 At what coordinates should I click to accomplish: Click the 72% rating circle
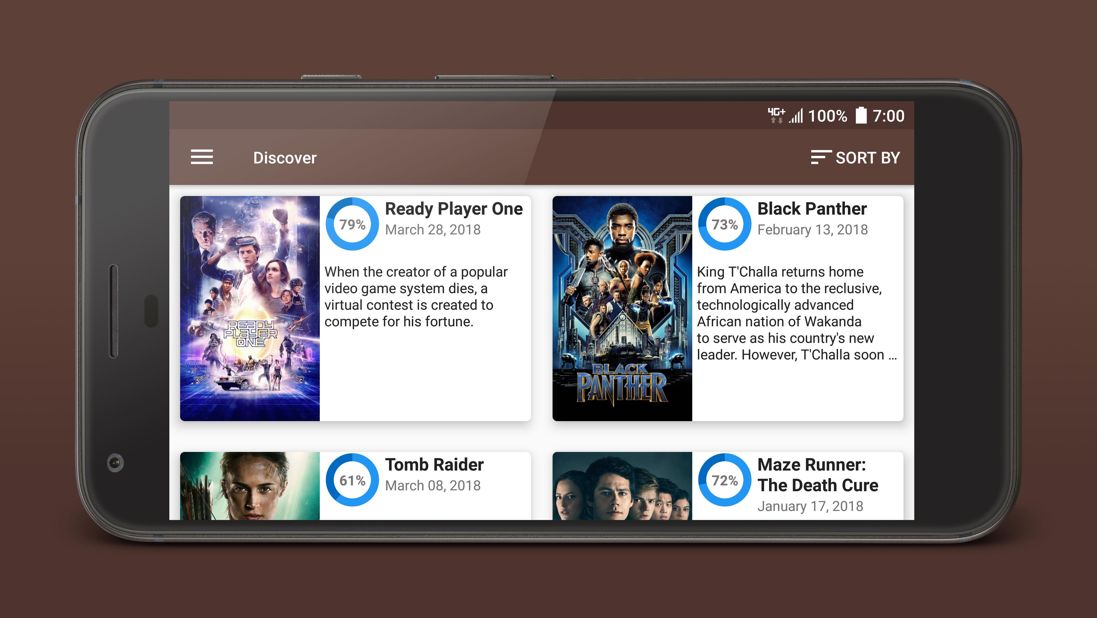tap(725, 480)
